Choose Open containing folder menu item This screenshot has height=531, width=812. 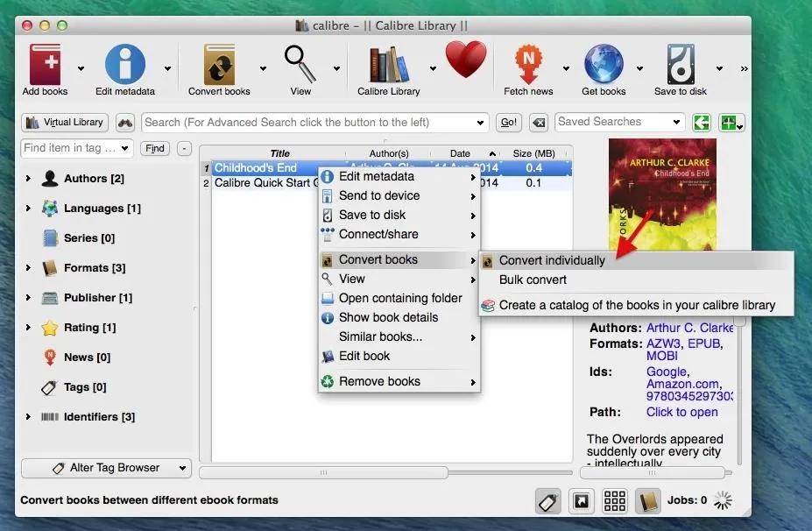click(399, 299)
